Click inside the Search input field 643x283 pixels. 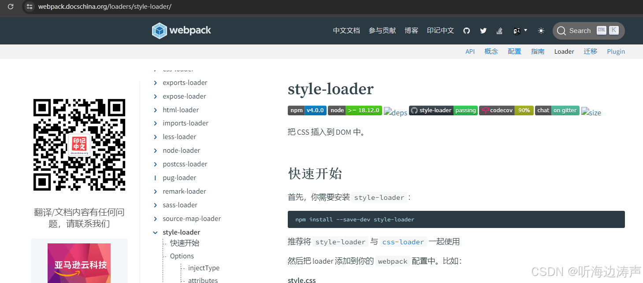pyautogui.click(x=581, y=30)
